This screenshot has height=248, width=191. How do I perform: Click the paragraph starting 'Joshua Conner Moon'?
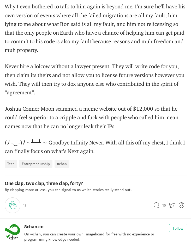92,117
